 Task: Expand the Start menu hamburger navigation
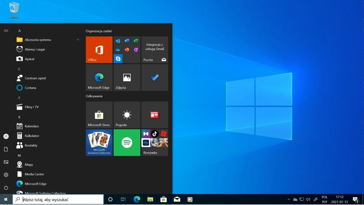pos(6,31)
